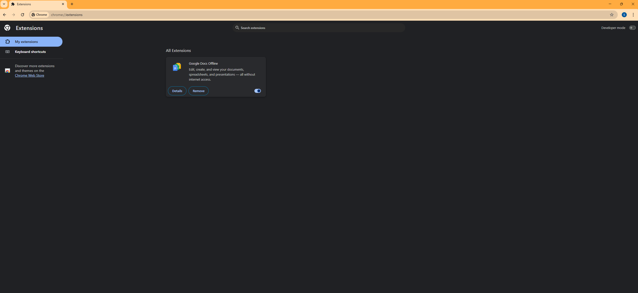Open the profile avatar S icon
The width and height of the screenshot is (638, 293).
624,15
